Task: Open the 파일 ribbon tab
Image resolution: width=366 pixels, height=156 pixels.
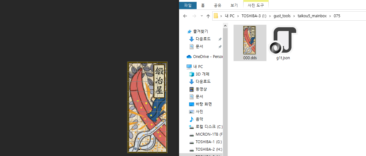Action: 188,5
